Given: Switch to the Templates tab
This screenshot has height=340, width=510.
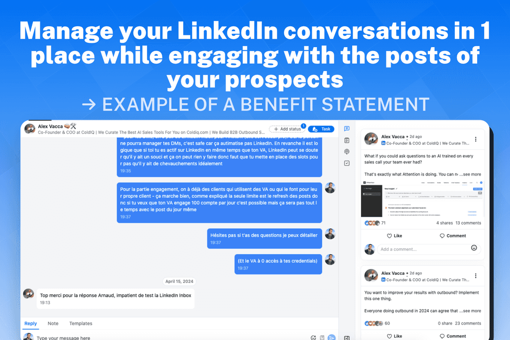Looking at the screenshot, I should [x=81, y=323].
